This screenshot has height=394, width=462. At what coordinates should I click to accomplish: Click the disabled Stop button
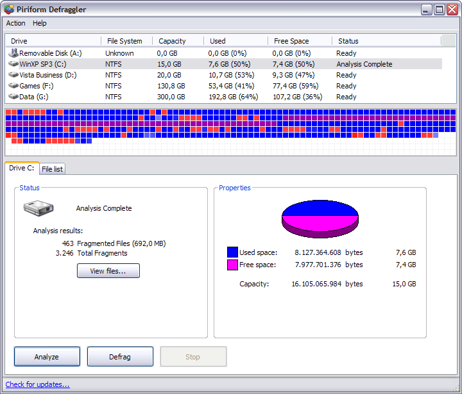point(193,357)
